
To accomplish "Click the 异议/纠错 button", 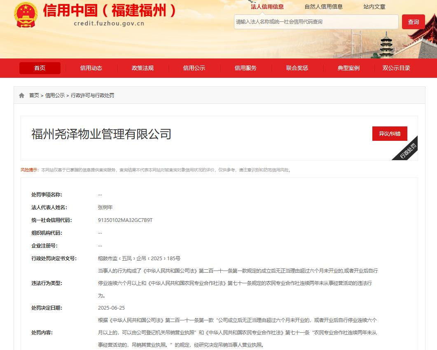I will point(389,134).
